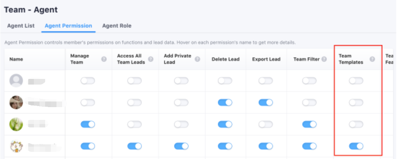The height and width of the screenshot is (159, 397).
Task: Turn off Team Templates for the fourth agent
Action: 356,146
